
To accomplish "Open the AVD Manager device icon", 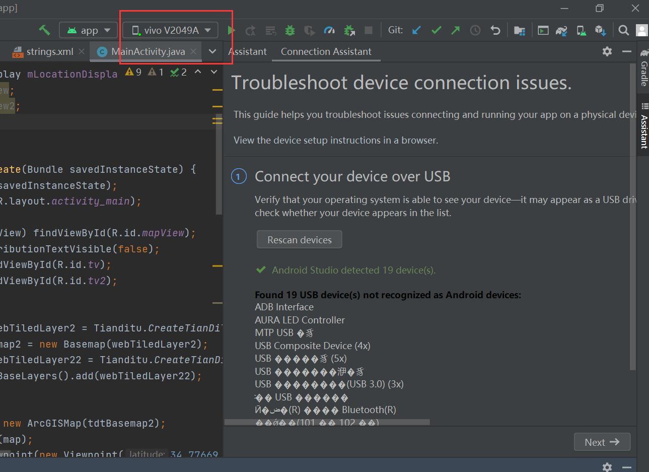I will point(582,31).
